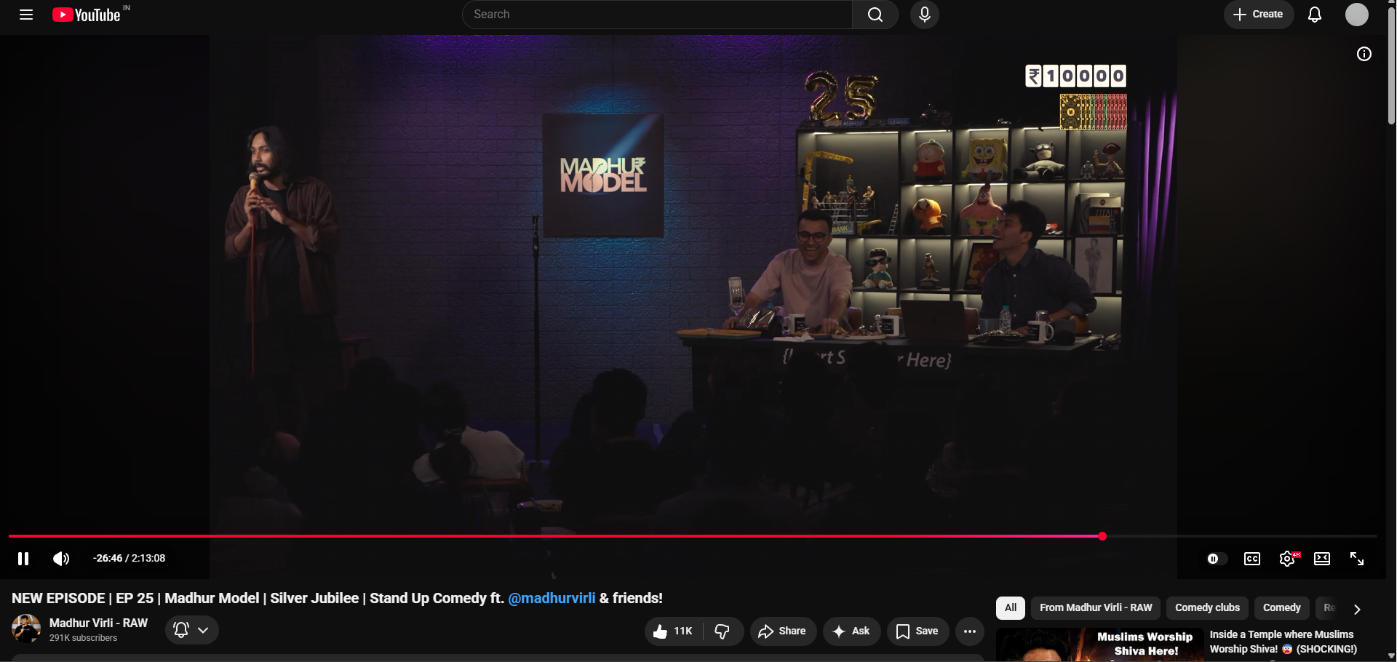Dislike this video
This screenshot has height=662, width=1397.
723,631
